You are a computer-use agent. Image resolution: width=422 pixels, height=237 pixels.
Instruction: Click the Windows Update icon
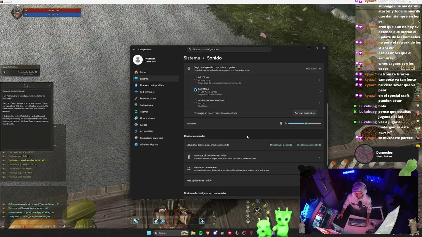[136, 145]
